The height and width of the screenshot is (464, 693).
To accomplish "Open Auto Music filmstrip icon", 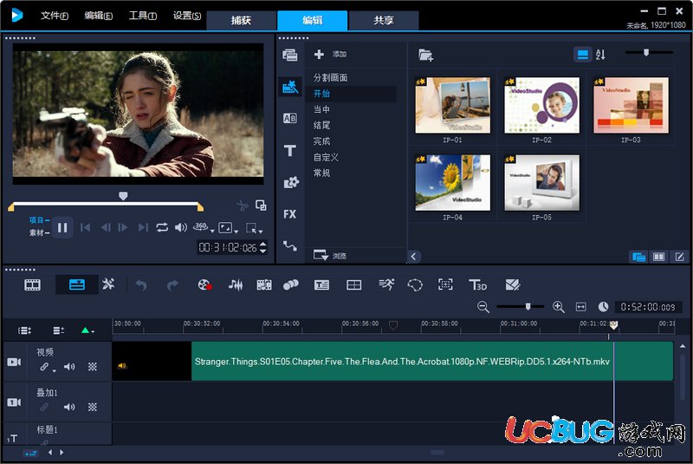I will (264, 284).
